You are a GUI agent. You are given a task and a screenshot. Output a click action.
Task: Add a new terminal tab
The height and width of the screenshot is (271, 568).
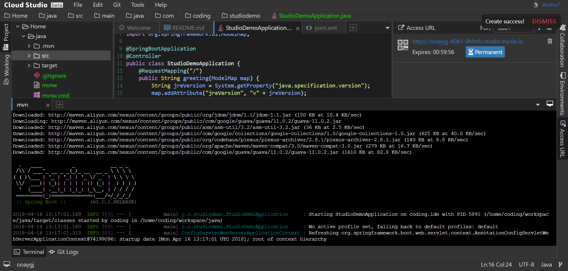pos(59,104)
